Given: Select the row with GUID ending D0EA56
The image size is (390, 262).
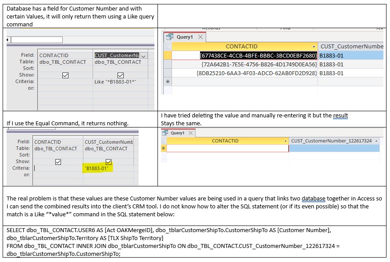Looking at the screenshot, I should point(257,64).
